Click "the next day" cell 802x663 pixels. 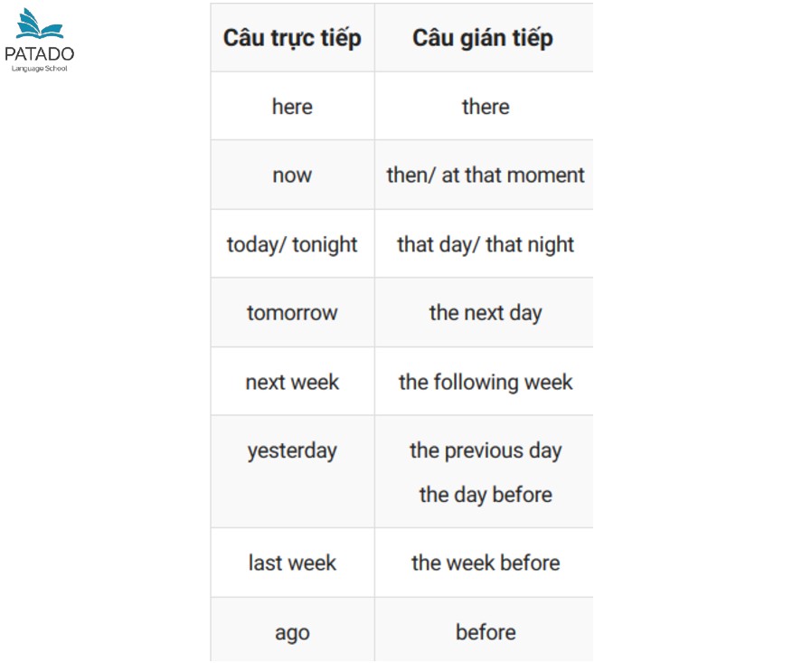point(486,313)
